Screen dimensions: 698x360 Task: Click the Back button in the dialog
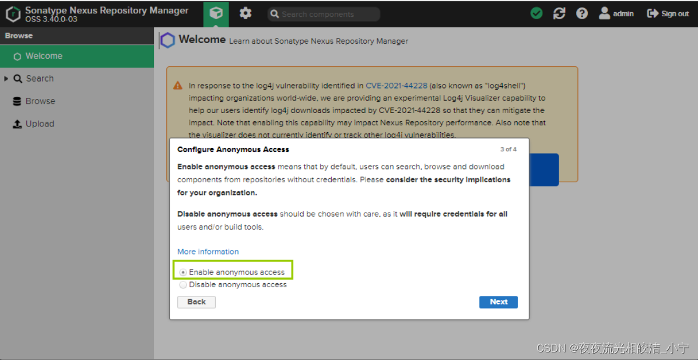tap(197, 302)
